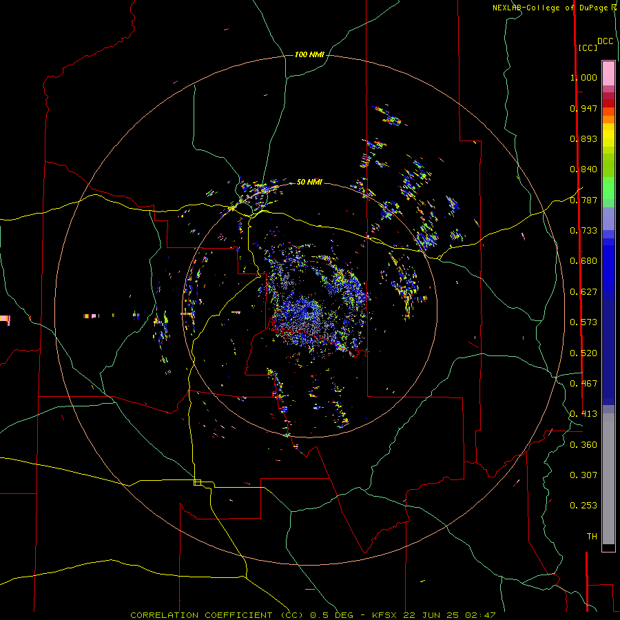Click the 0.307 legend value
Viewport: 620px width, 620px height.
pos(583,475)
